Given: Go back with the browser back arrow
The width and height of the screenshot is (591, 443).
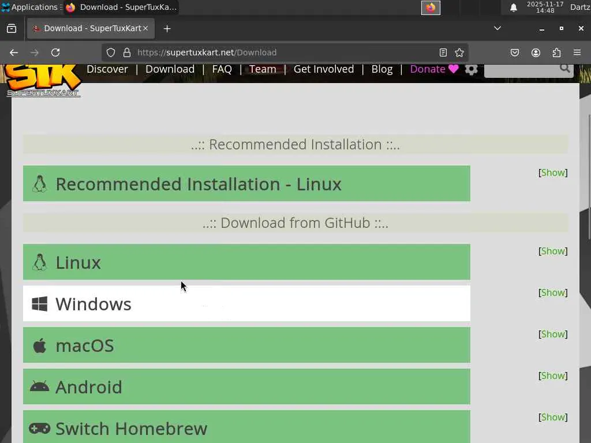Looking at the screenshot, I should [x=14, y=52].
